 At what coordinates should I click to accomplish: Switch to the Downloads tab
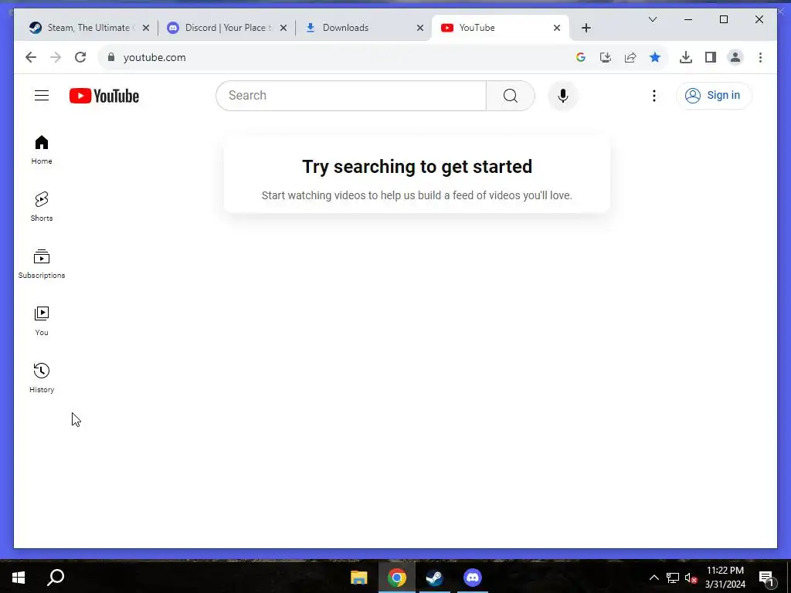click(x=363, y=28)
